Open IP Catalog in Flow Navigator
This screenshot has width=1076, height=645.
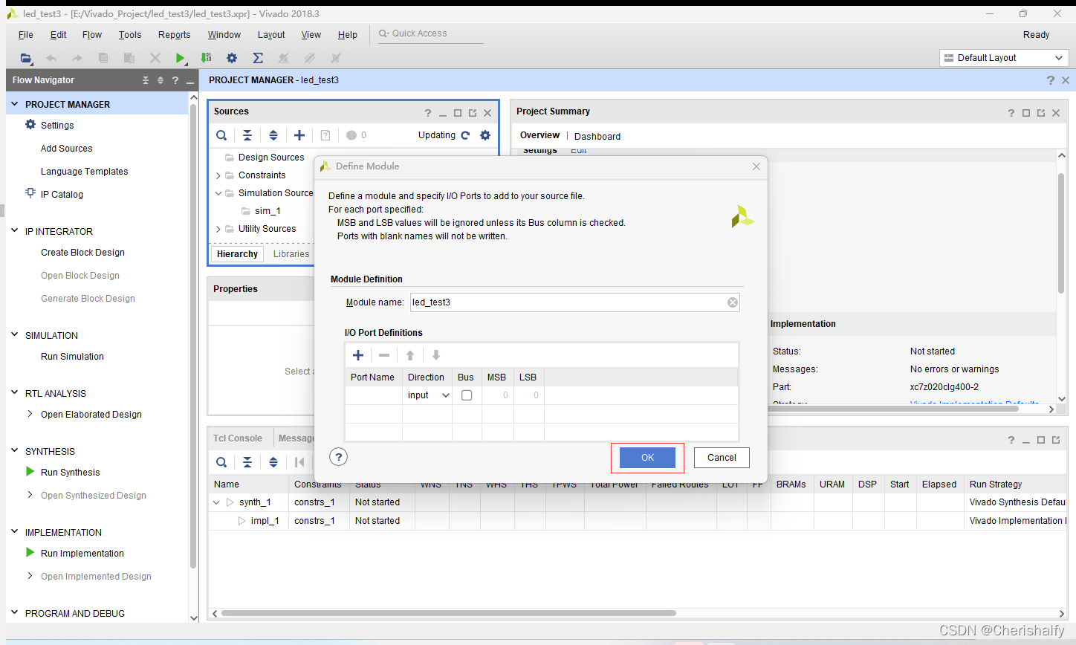click(62, 195)
